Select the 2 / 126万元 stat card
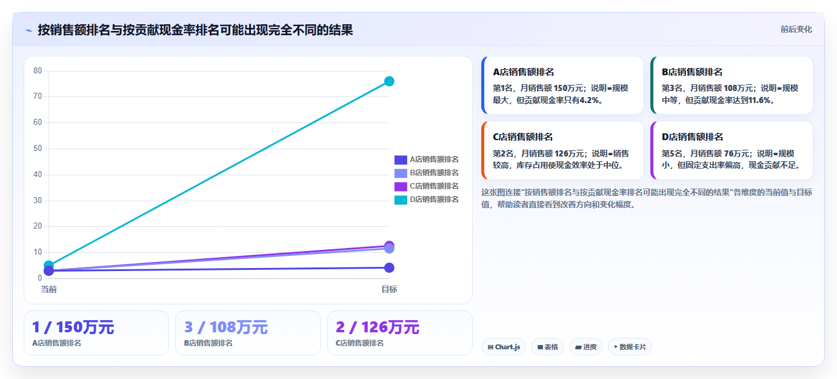Image resolution: width=837 pixels, height=379 pixels. click(400, 333)
